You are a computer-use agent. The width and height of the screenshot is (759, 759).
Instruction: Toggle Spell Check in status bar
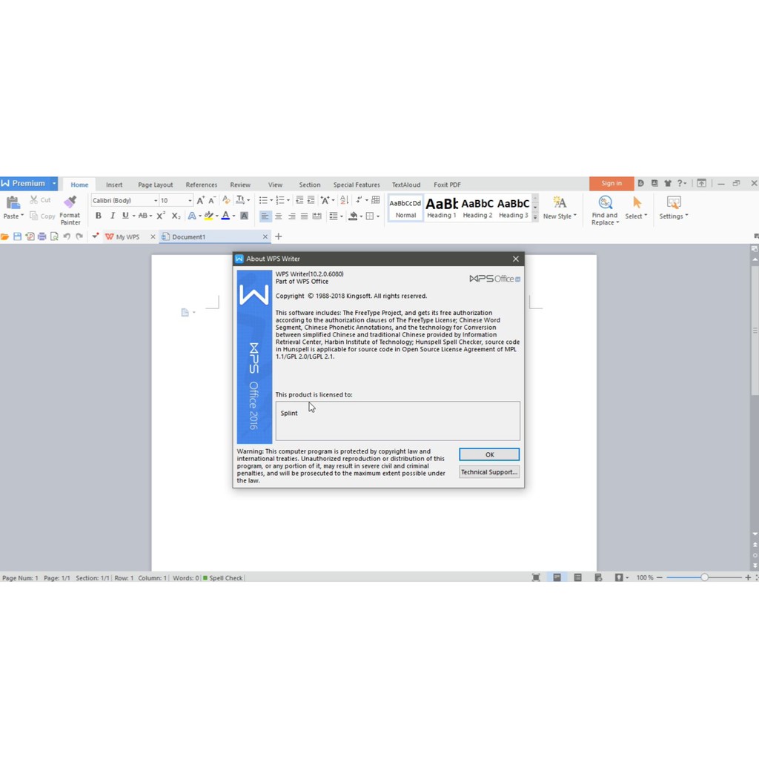coord(223,577)
